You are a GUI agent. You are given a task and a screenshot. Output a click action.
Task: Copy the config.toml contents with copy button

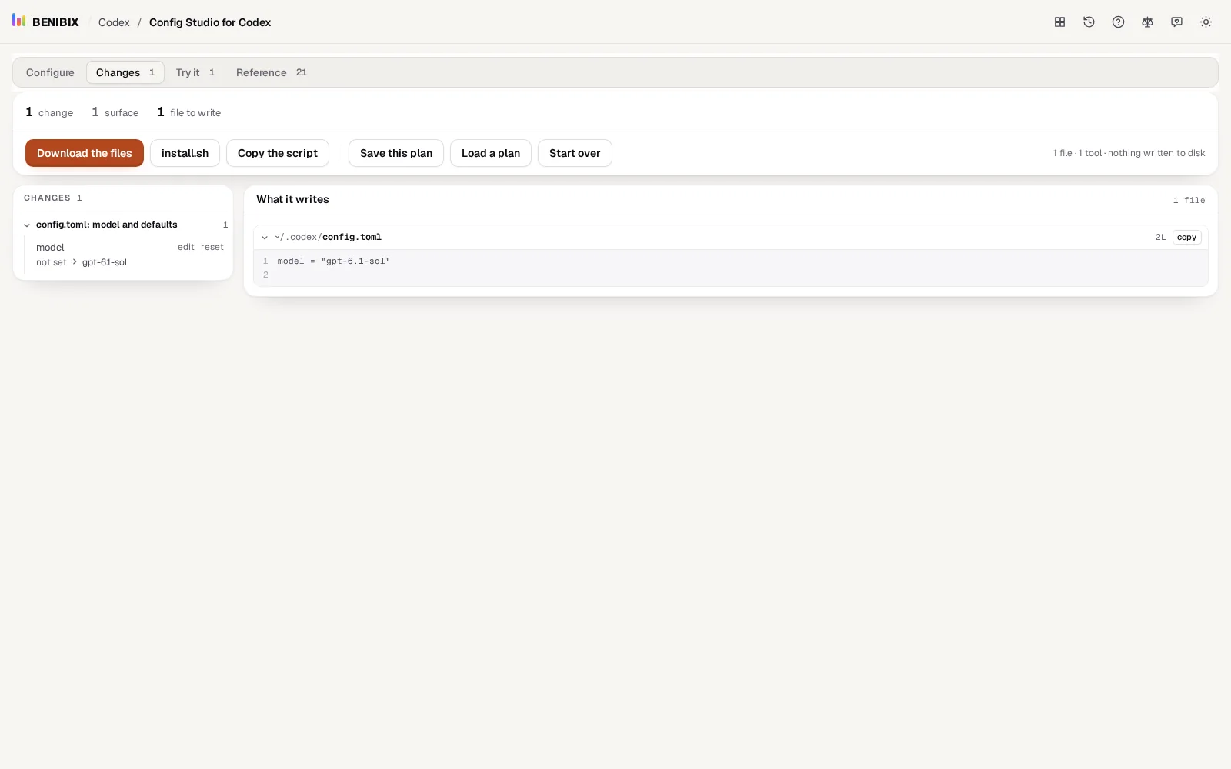point(1186,238)
